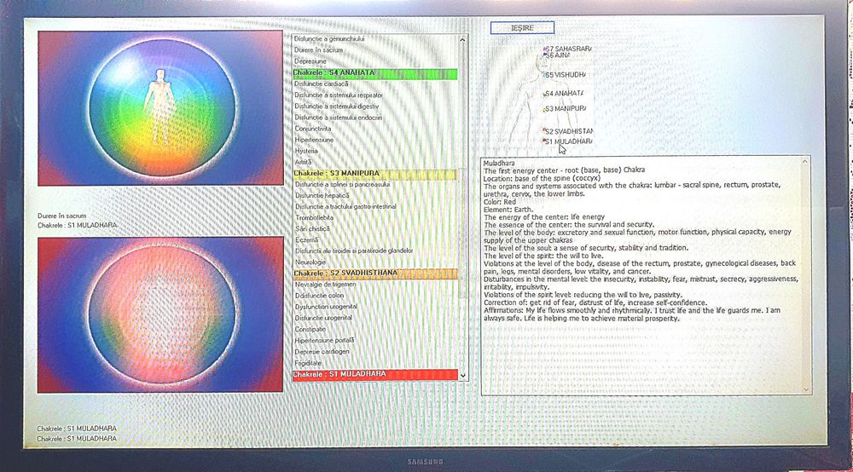This screenshot has height=472, width=853.
Task: Select 'Depresiune' in the list
Action: [310, 61]
